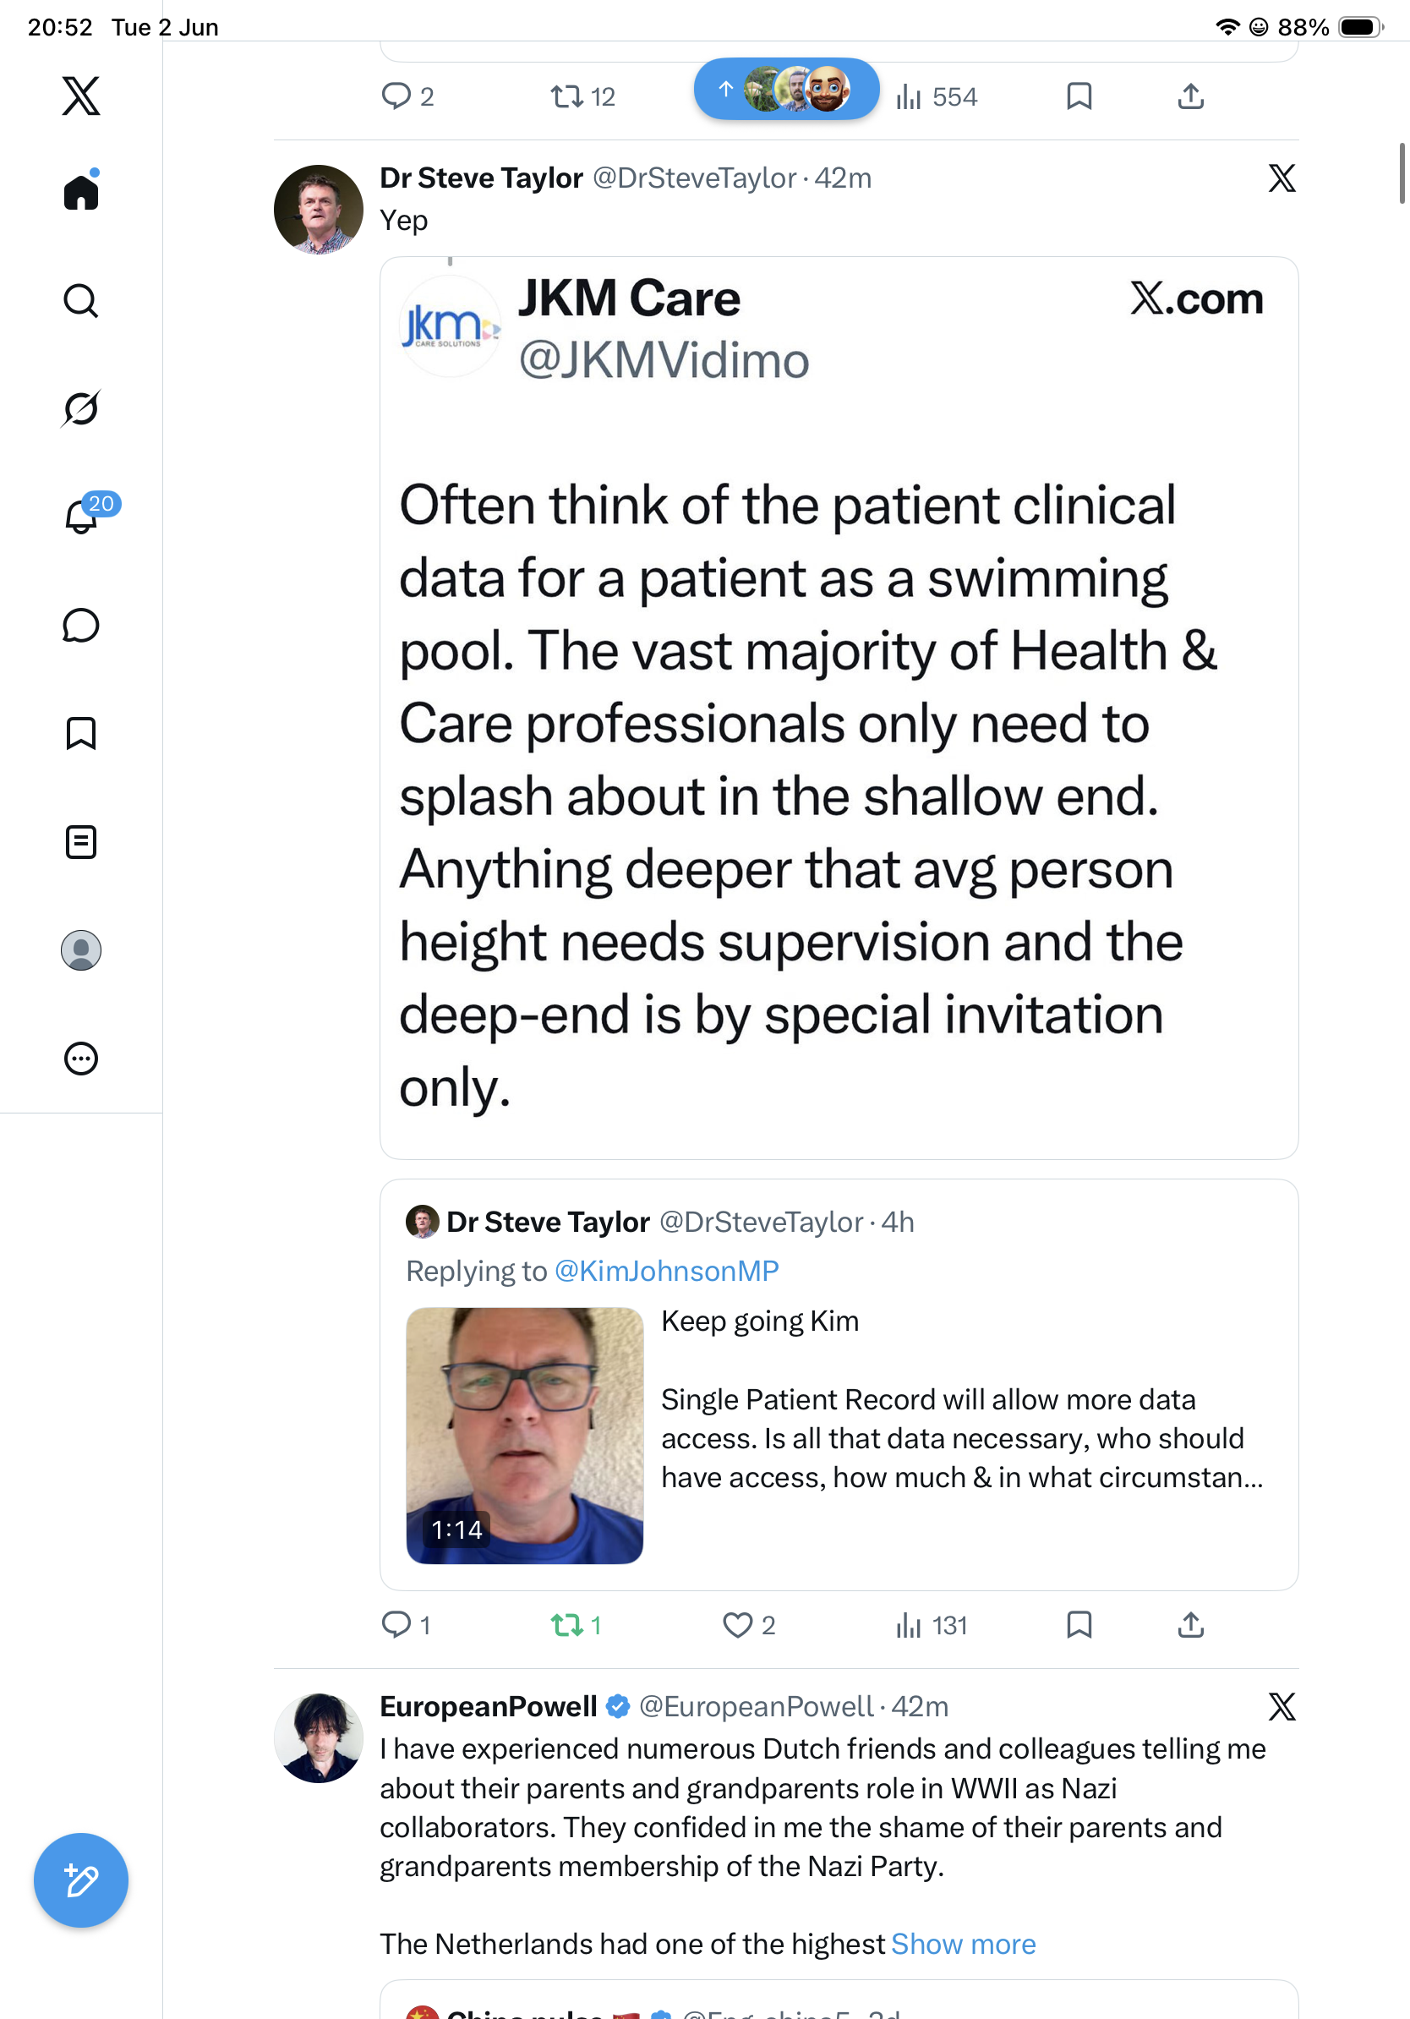Expand EuropeanPowell post with Show more
Screen dimensions: 1410x2019
coord(963,1945)
